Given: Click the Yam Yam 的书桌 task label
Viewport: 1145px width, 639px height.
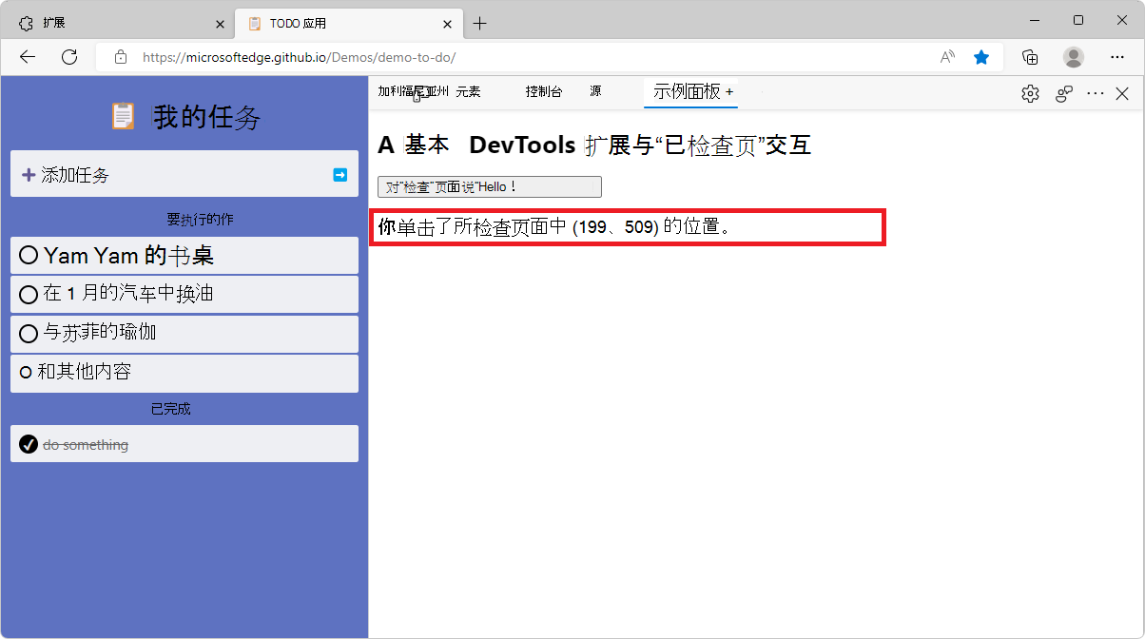Looking at the screenshot, I should point(128,255).
